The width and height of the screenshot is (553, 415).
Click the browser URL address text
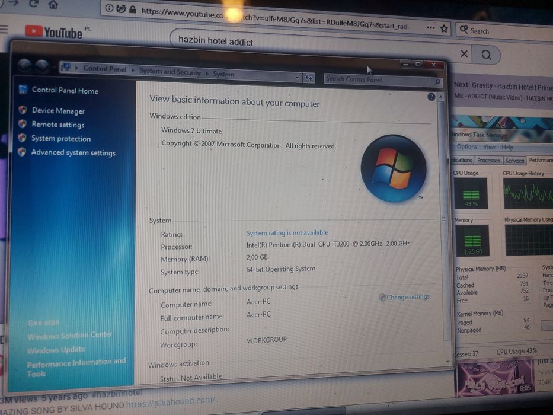pos(275,19)
